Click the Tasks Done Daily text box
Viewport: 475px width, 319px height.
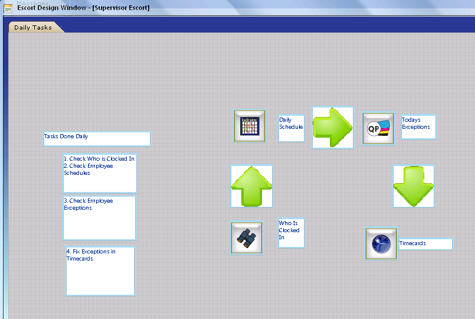pos(97,139)
